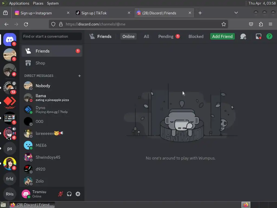The image size is (277, 208).
Task: Open Firefox recent browsing view icon
Action: click(5, 13)
